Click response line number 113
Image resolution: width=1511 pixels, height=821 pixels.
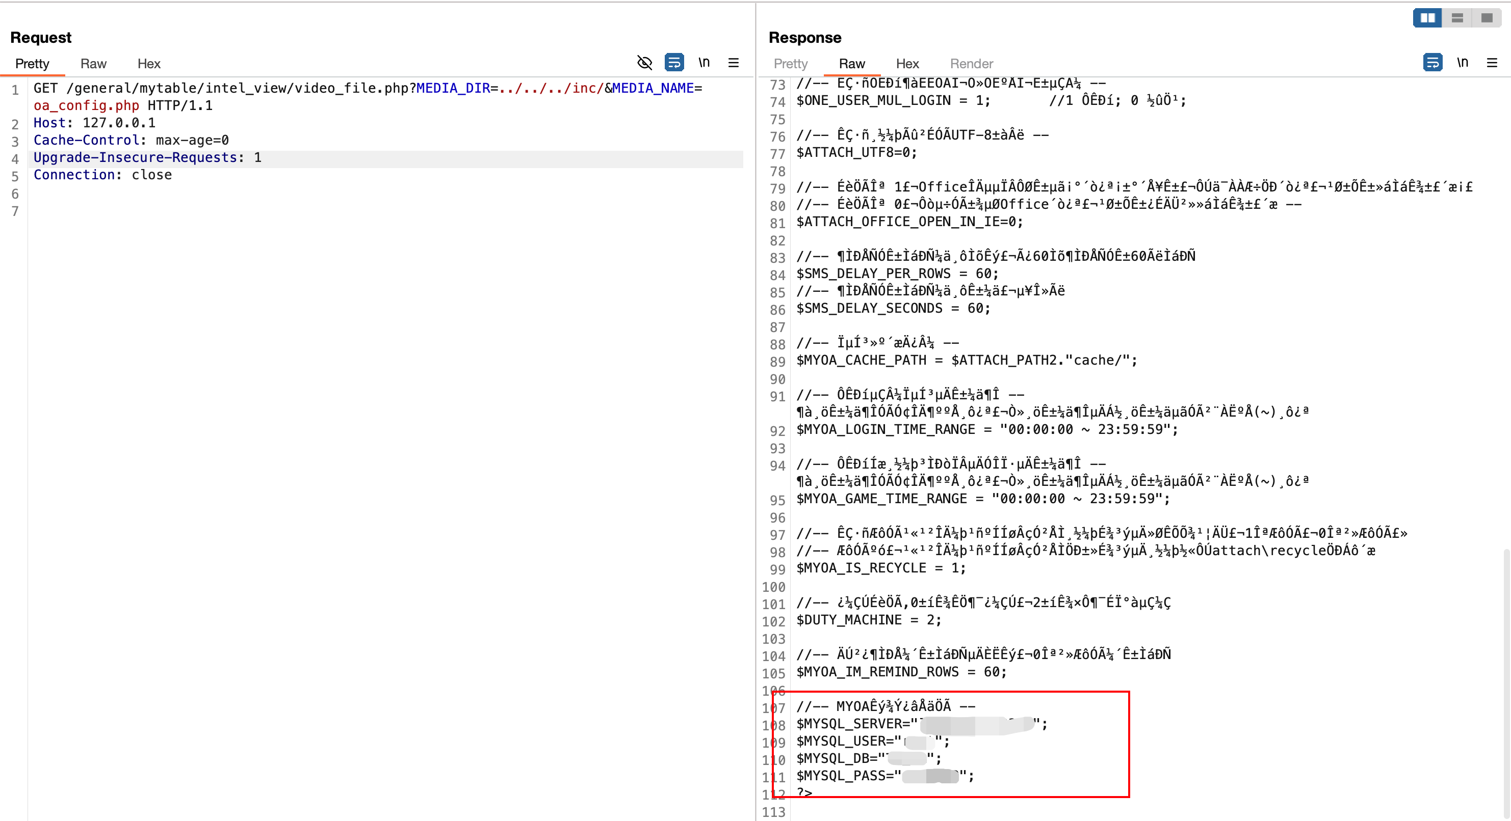pyautogui.click(x=773, y=812)
